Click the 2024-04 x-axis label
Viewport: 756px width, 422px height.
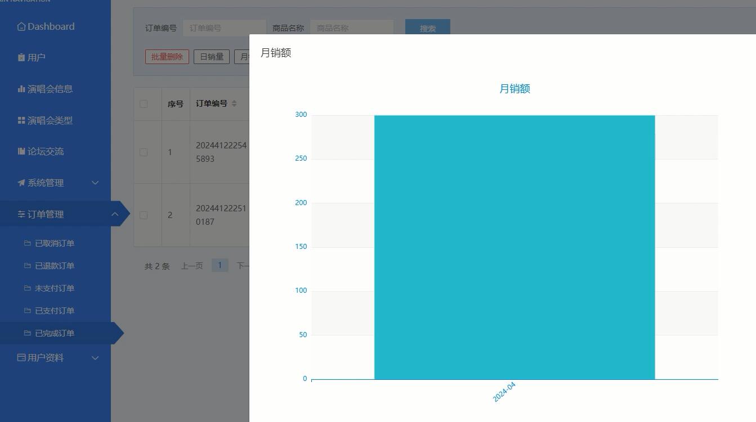tap(504, 392)
